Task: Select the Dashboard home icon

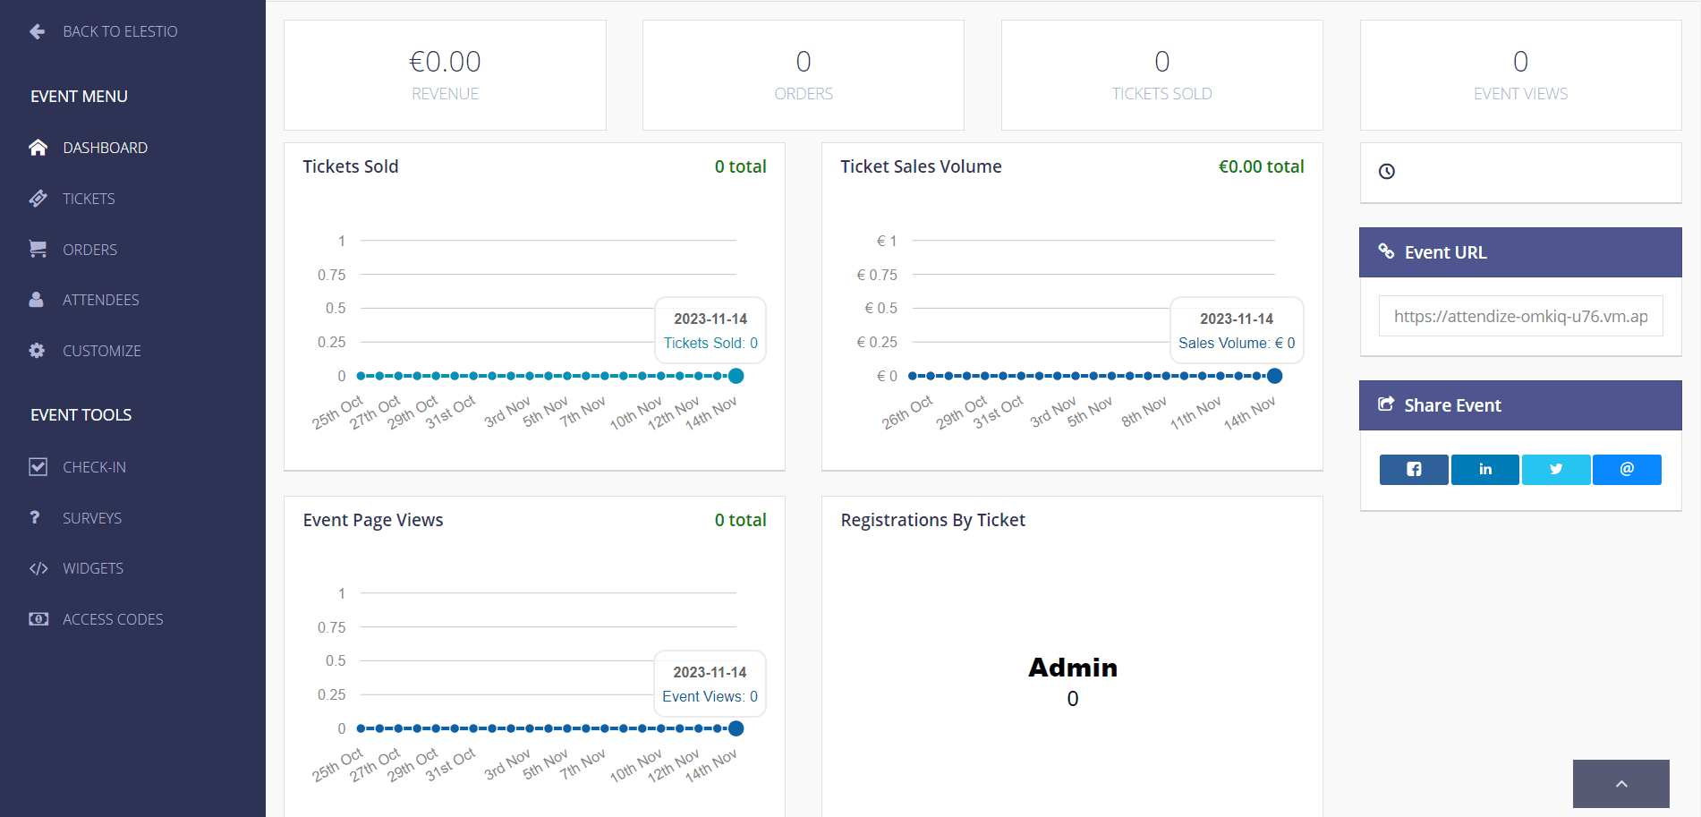Action: click(x=38, y=147)
